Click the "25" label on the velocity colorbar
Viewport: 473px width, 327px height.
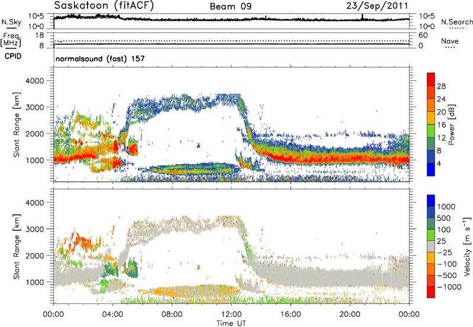click(x=441, y=241)
